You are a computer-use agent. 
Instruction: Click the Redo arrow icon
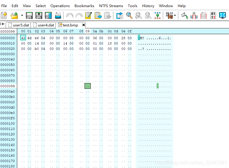pyautogui.click(x=79, y=15)
